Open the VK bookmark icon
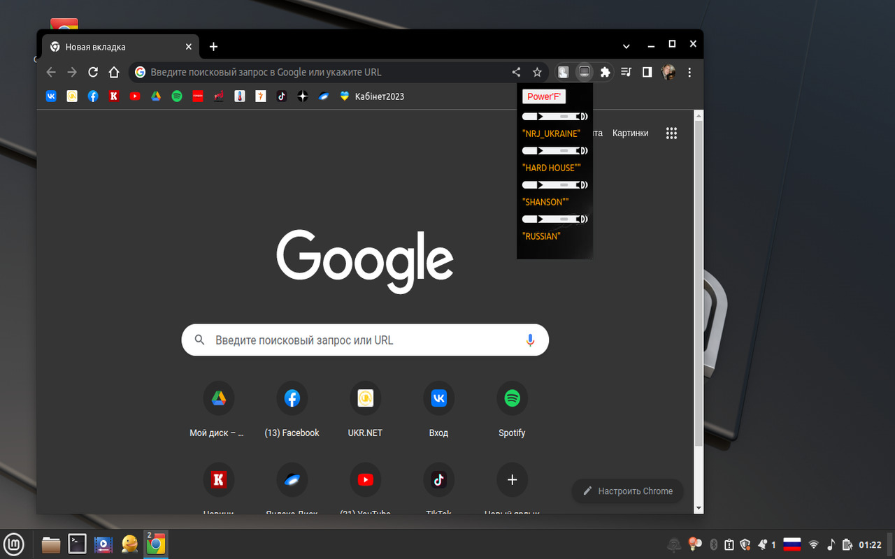This screenshot has width=895, height=559. coord(51,96)
